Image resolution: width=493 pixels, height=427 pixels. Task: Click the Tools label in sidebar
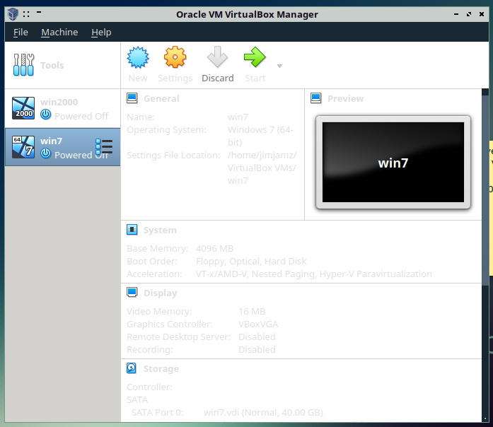(x=52, y=65)
